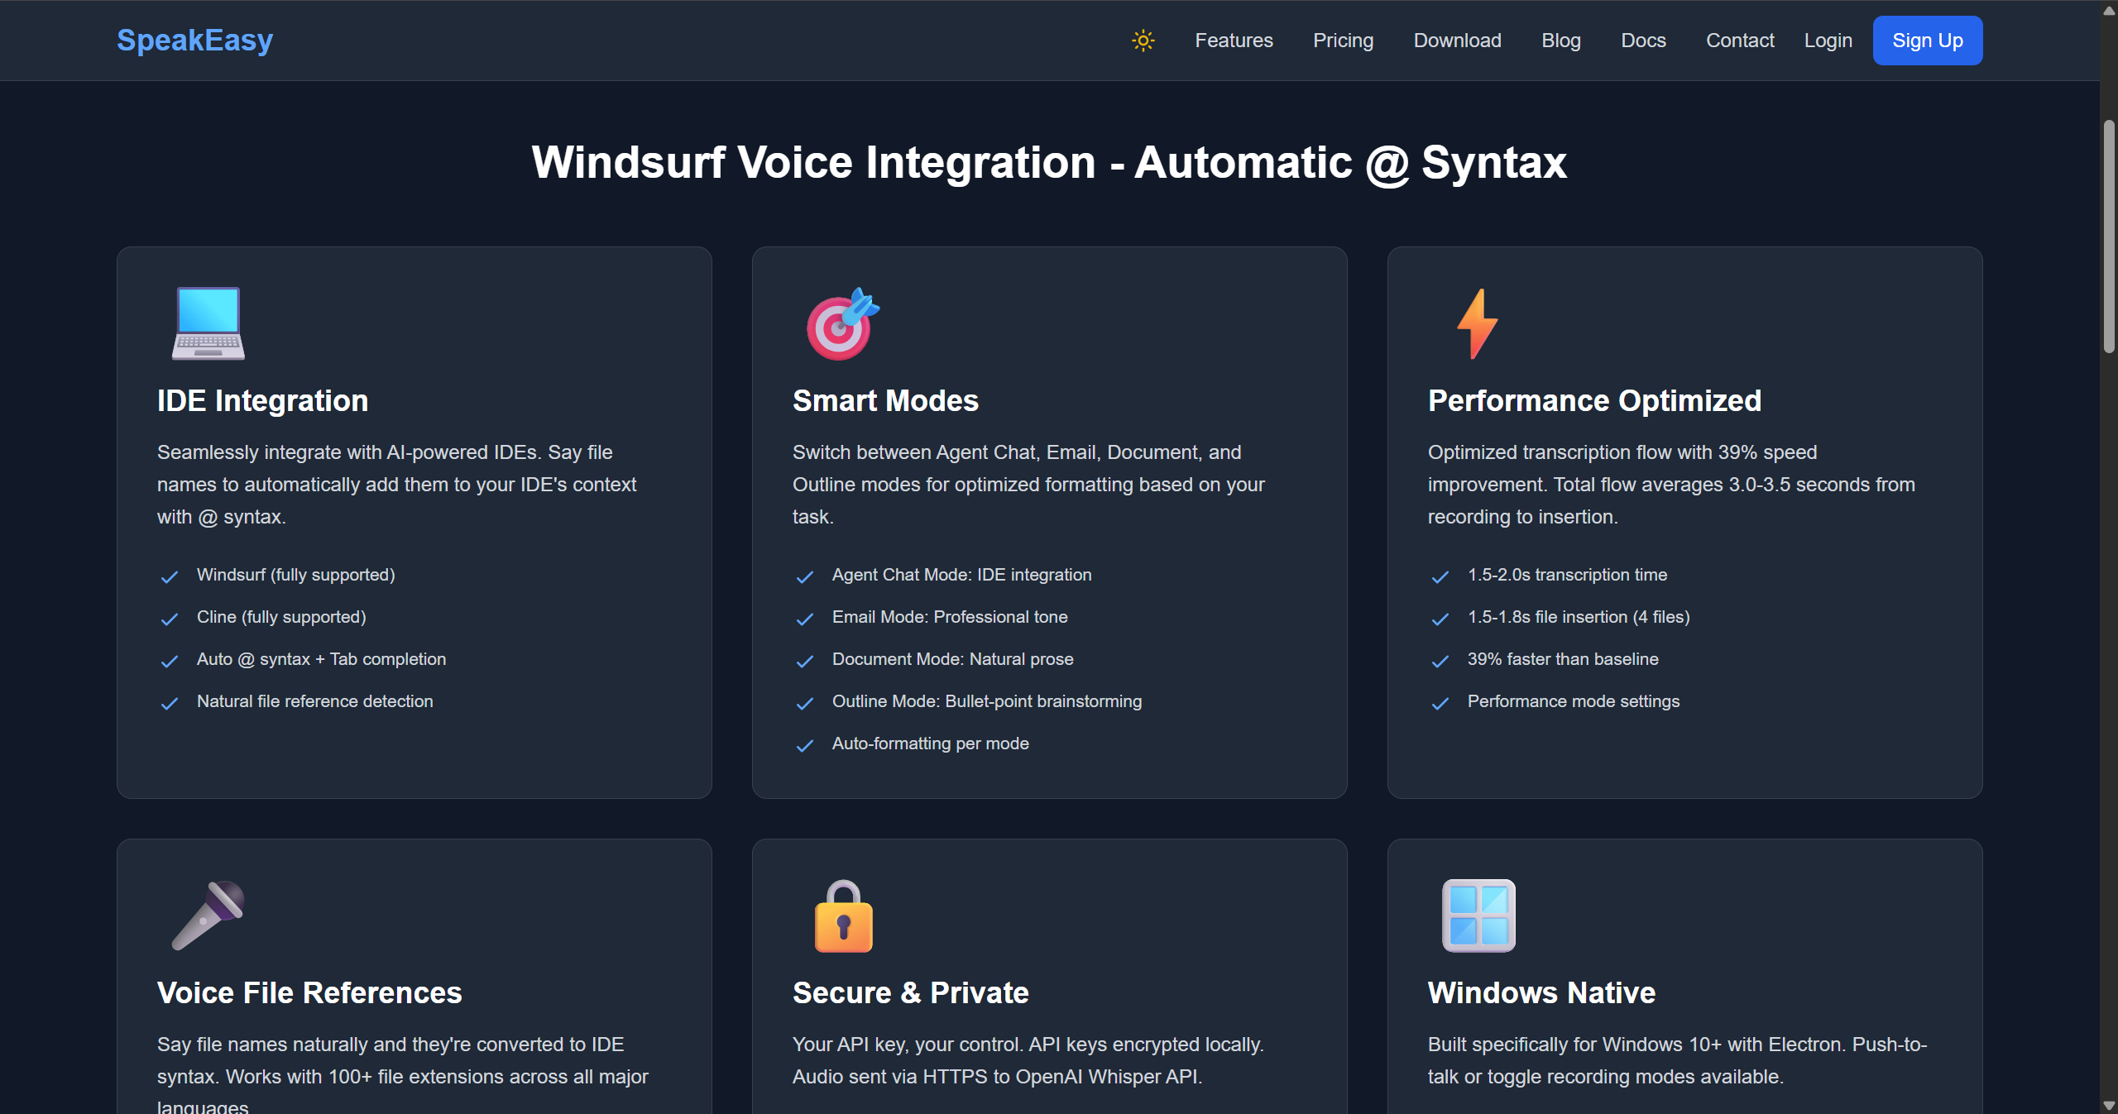Click checkmark beside Windsurf fully supported

(170, 576)
